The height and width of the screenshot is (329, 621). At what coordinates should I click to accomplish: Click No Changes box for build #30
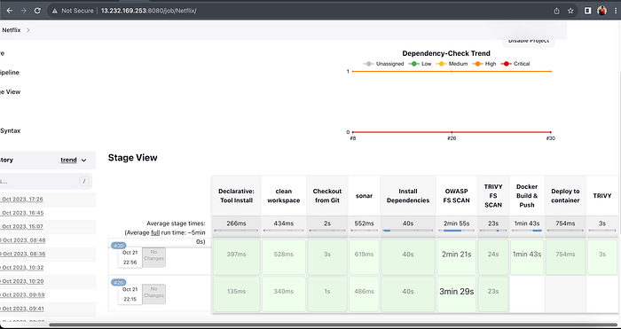[153, 257]
